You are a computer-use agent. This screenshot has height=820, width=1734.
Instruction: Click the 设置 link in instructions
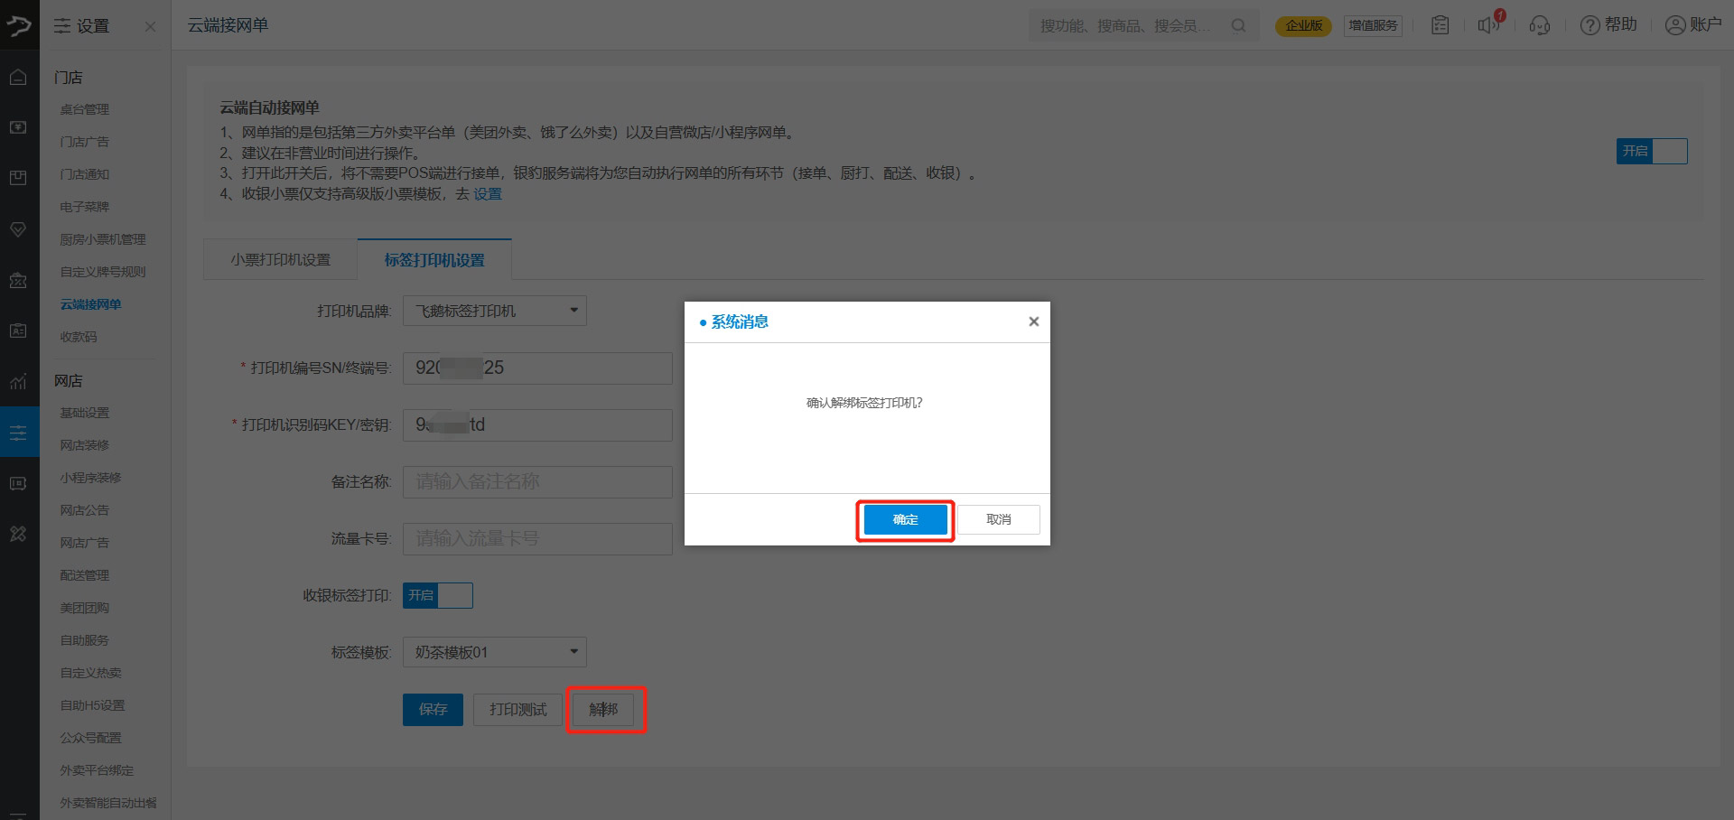click(x=488, y=194)
